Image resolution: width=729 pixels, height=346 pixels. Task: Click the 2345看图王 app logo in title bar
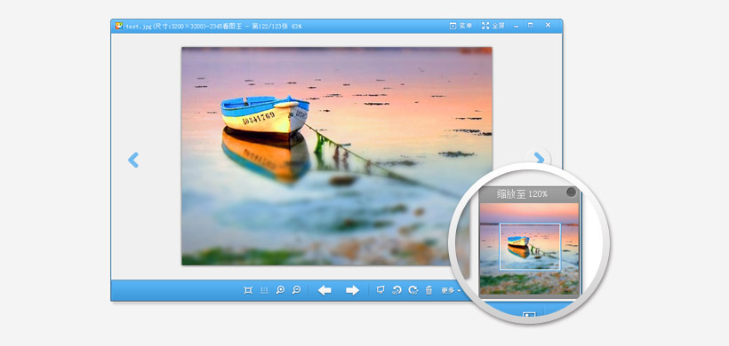coord(119,26)
